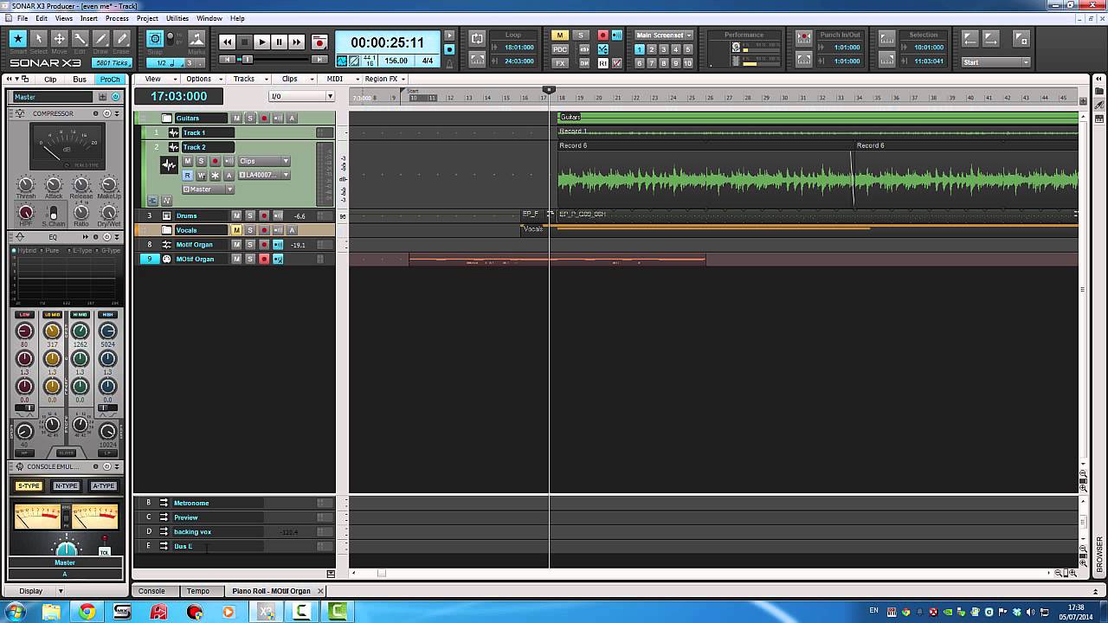Toggle Track 2 input echo button
The width and height of the screenshot is (1108, 623).
pyautogui.click(x=229, y=161)
